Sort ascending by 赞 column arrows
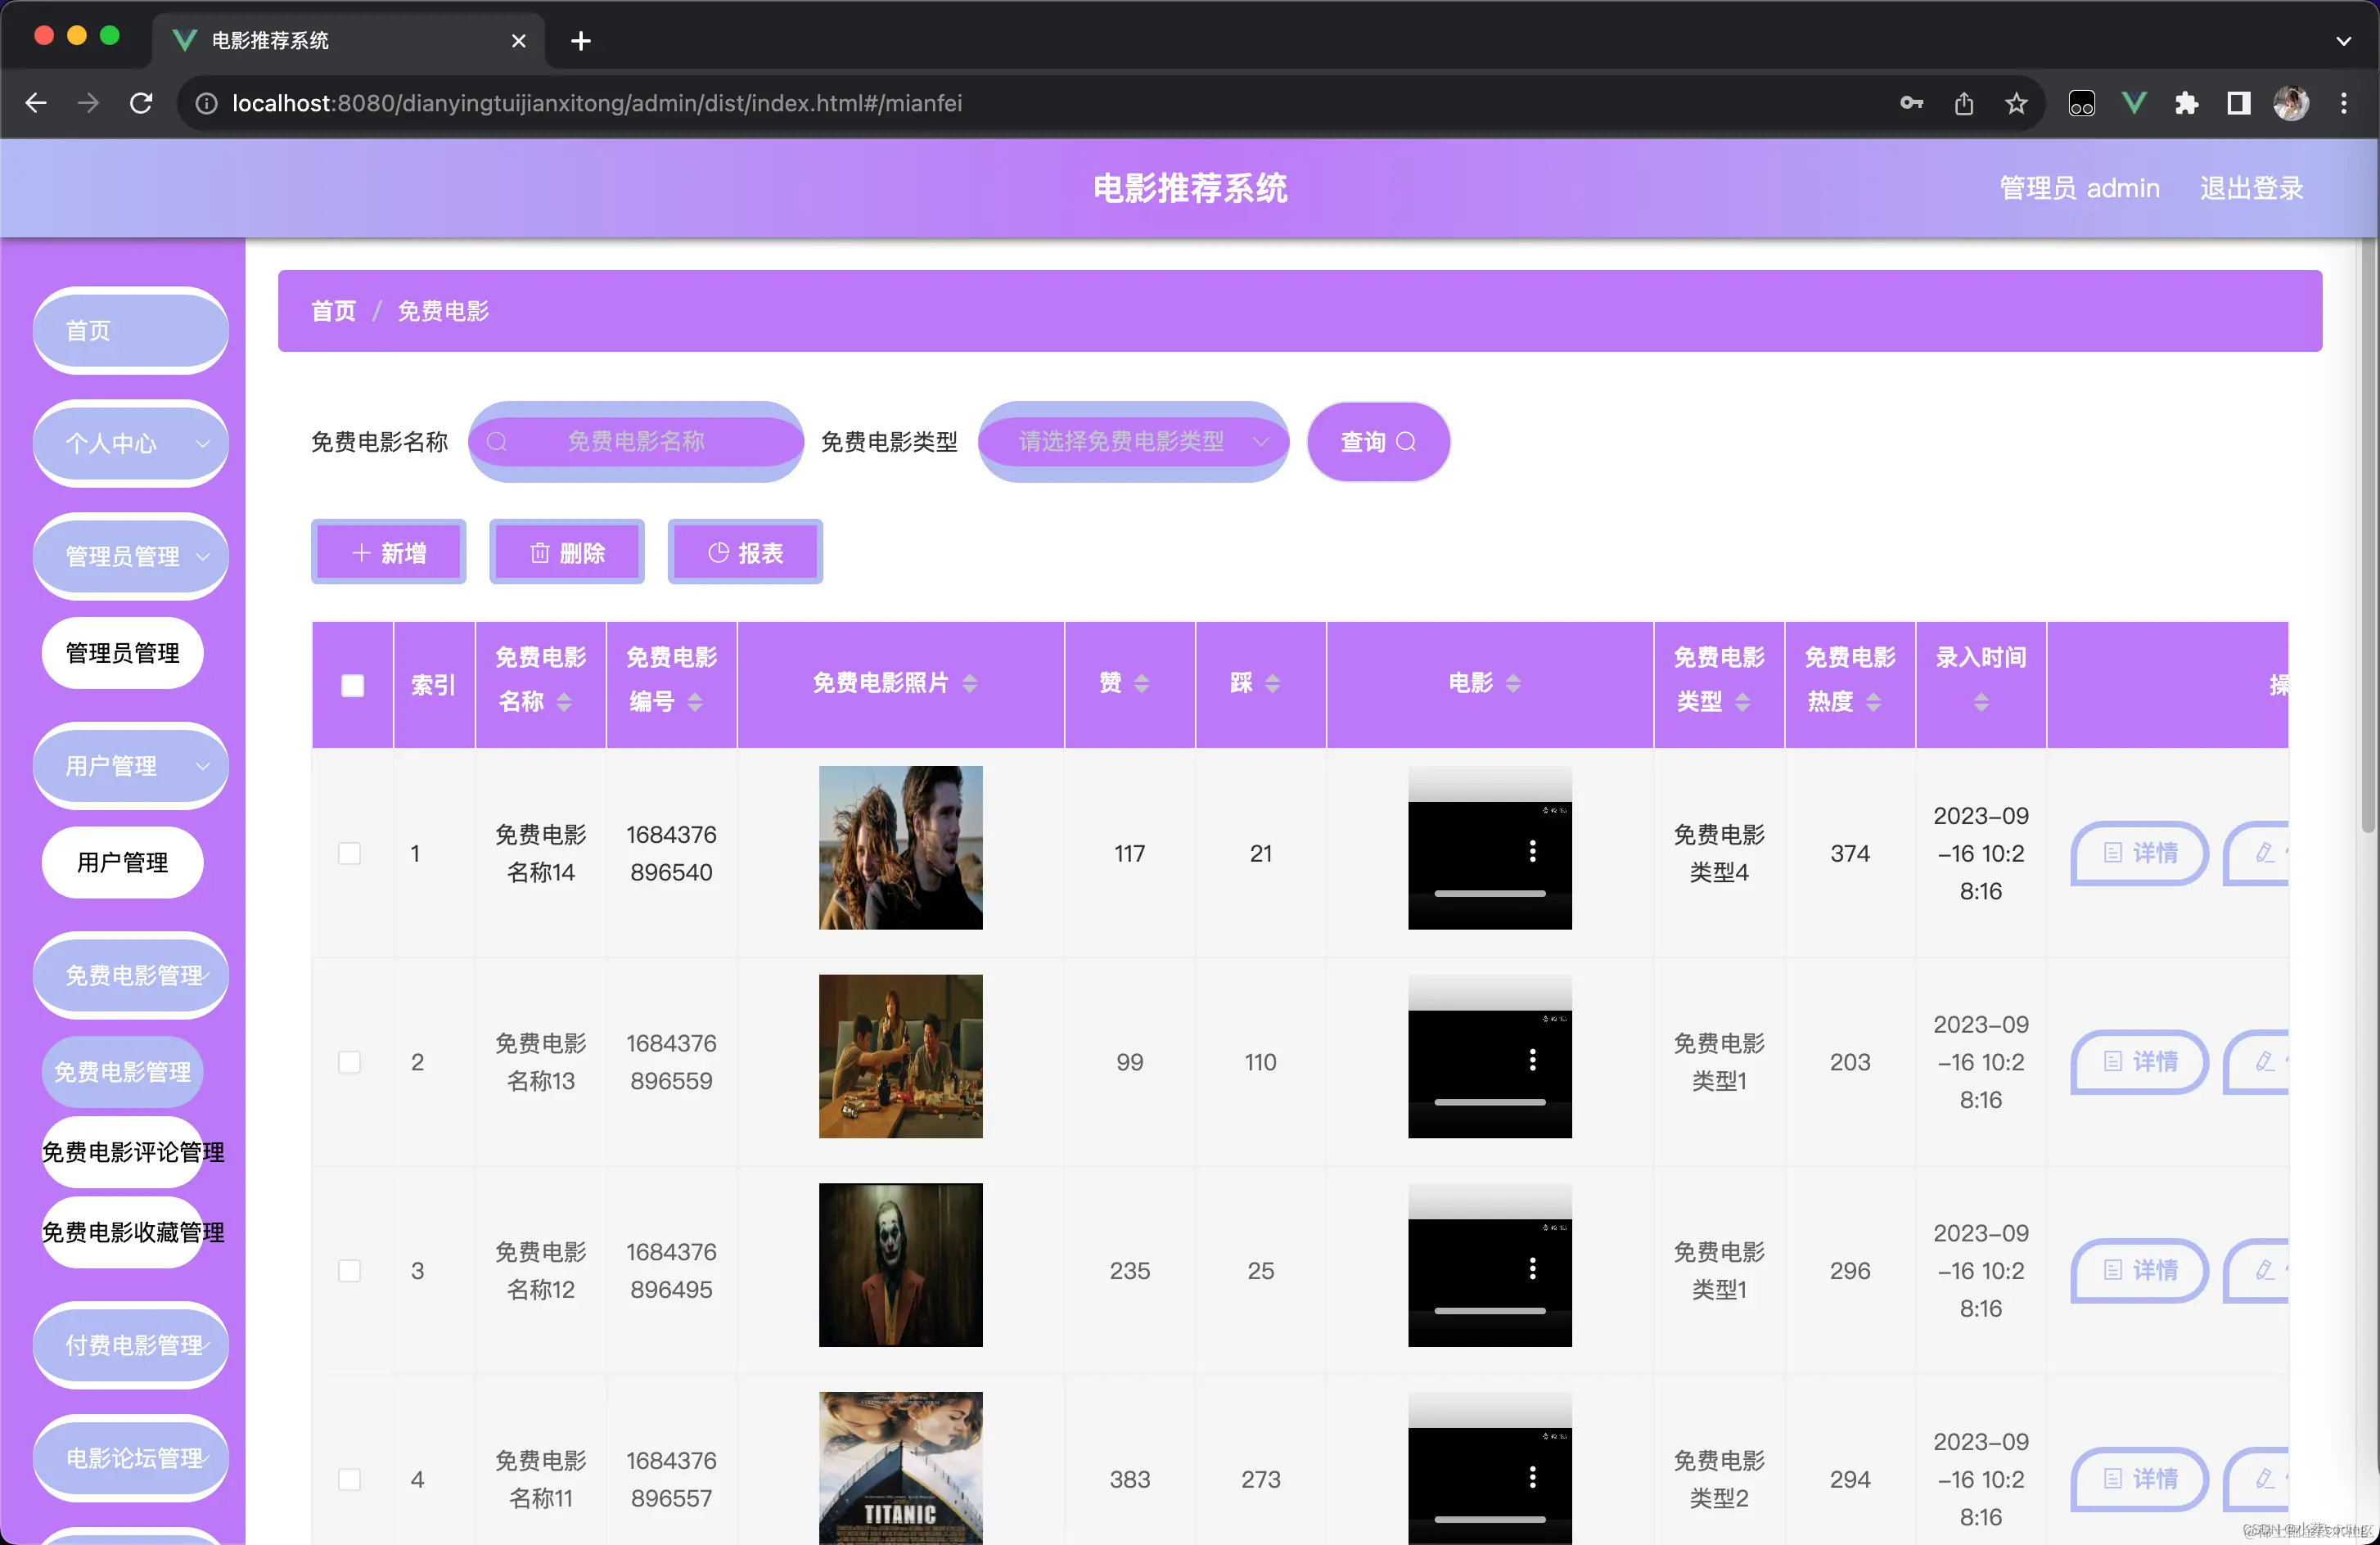 [1141, 677]
